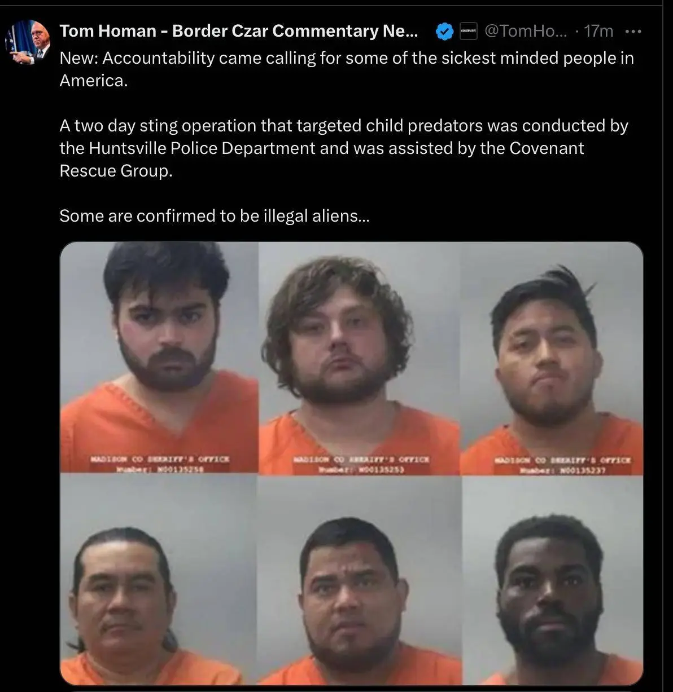This screenshot has height=692, width=673.
Task: Click the blue verified checkmark badge
Action: tap(445, 32)
